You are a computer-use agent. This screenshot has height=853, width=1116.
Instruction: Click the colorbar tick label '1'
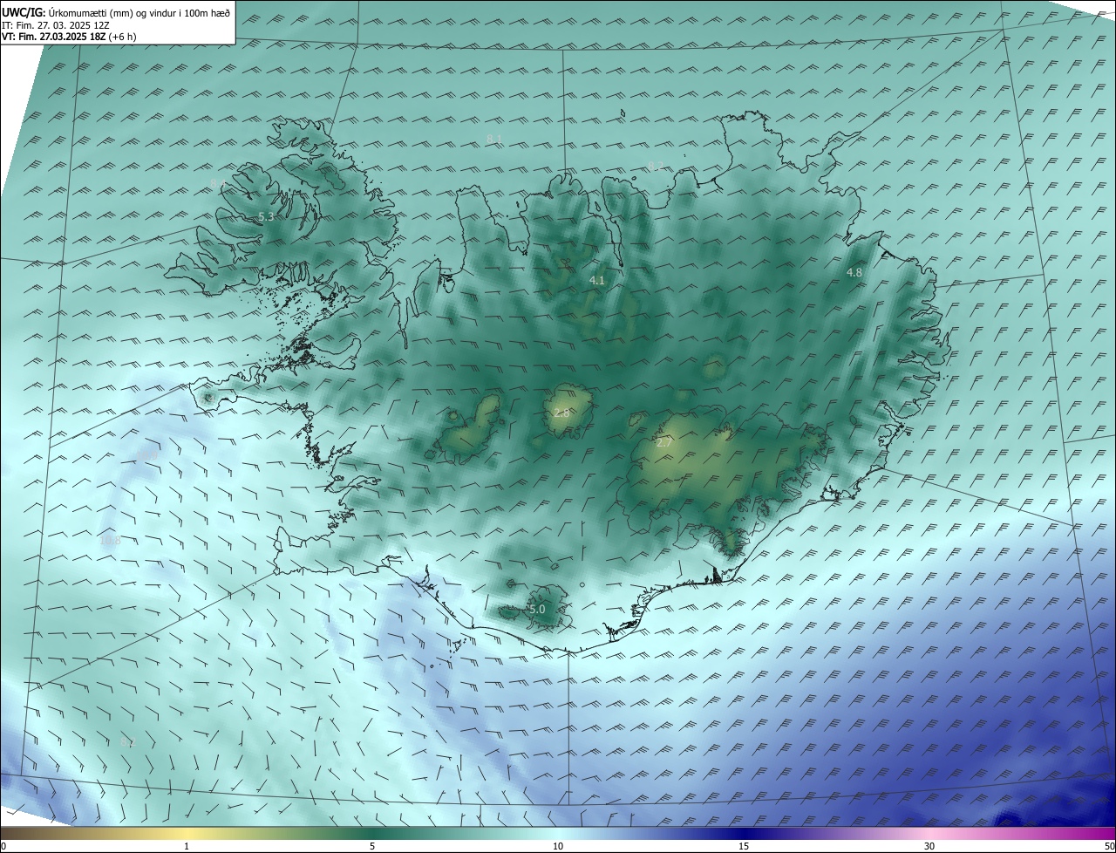pos(187,846)
